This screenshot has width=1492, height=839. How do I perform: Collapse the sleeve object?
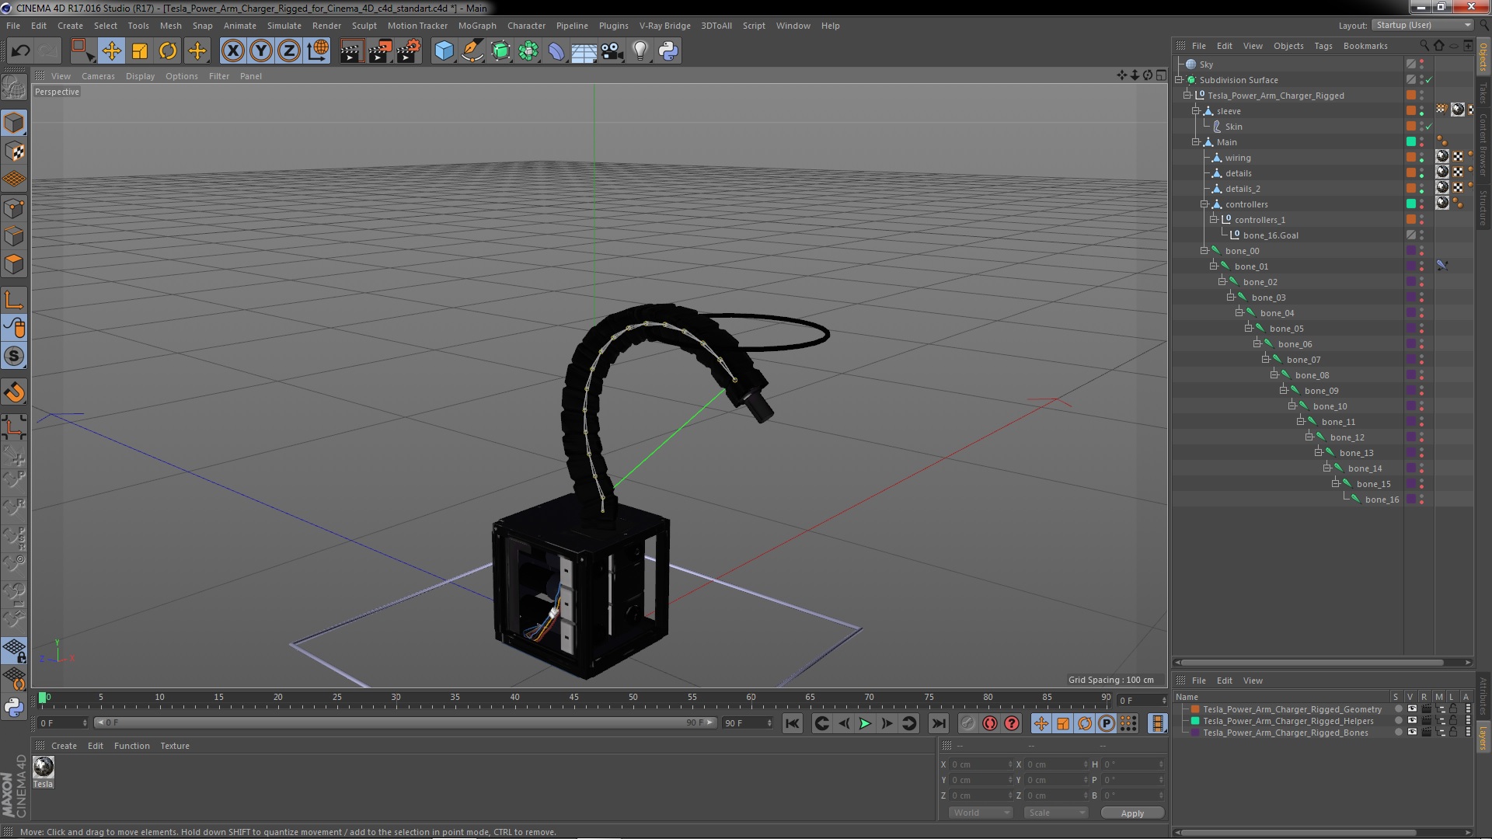click(x=1196, y=110)
